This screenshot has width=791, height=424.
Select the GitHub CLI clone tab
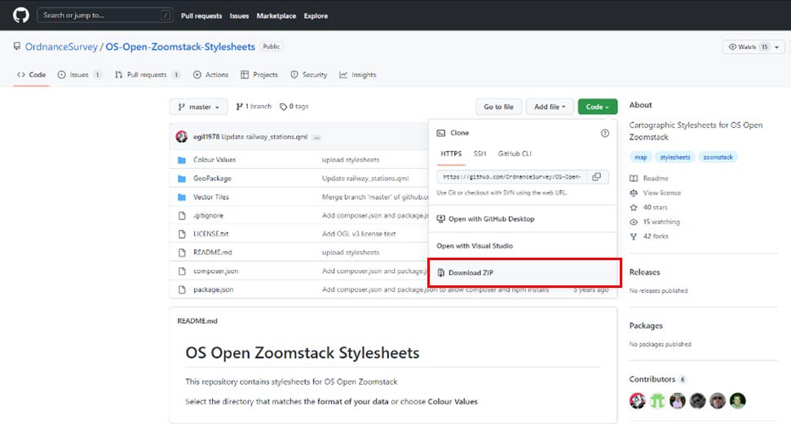[x=515, y=154]
